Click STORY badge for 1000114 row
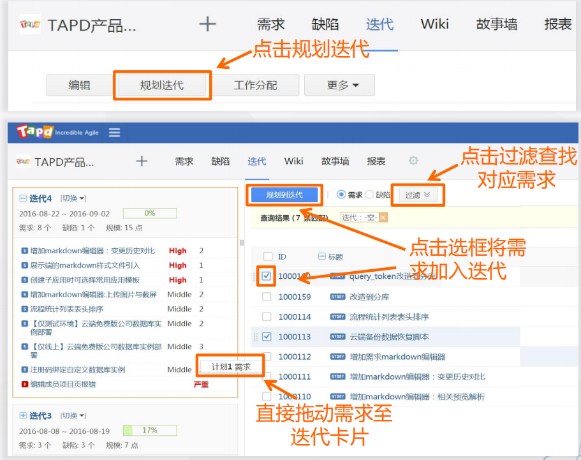The width and height of the screenshot is (581, 460). click(x=337, y=317)
